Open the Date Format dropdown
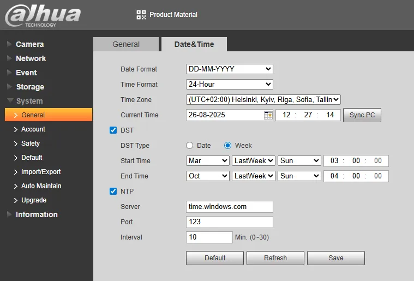Screen dimensions: 414x281 pyautogui.click(x=230, y=69)
